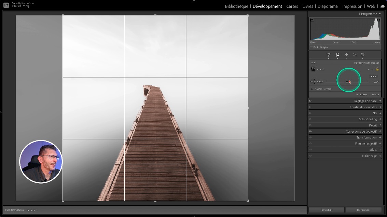This screenshot has width=387, height=217.
Task: Select the Healing eraser tool icon
Action: tap(346, 55)
